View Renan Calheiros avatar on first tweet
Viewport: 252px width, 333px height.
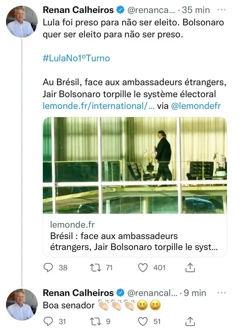[22, 22]
